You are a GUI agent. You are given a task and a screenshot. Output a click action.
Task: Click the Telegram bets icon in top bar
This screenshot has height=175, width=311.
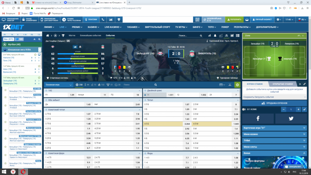coord(64,19)
